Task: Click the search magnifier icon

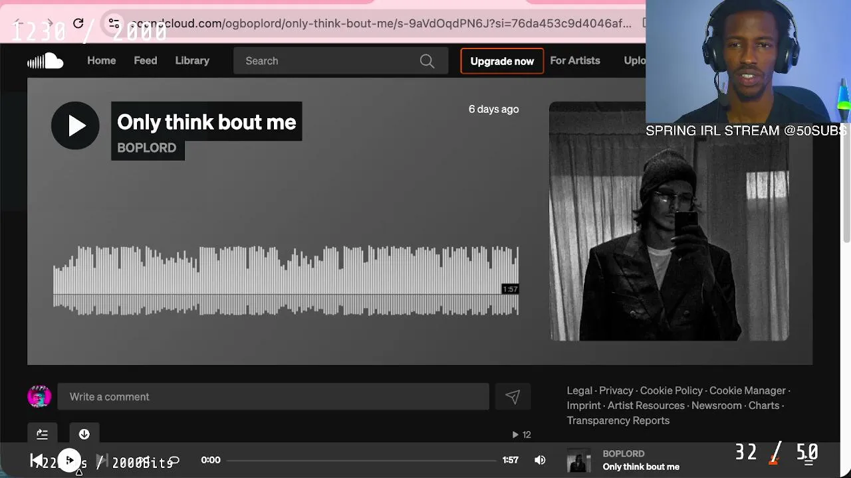Action: tap(427, 61)
